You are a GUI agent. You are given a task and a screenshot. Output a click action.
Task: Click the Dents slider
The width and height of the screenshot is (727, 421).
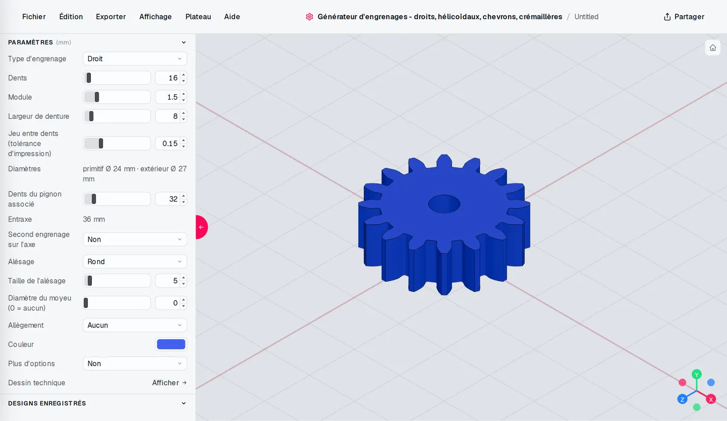tap(117, 78)
